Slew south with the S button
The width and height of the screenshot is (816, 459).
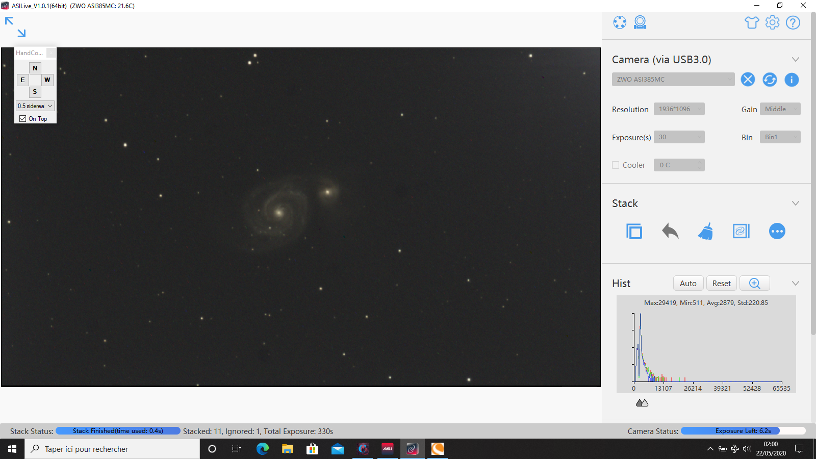[35, 92]
